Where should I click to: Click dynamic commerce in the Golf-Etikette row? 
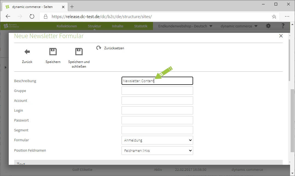(247, 170)
